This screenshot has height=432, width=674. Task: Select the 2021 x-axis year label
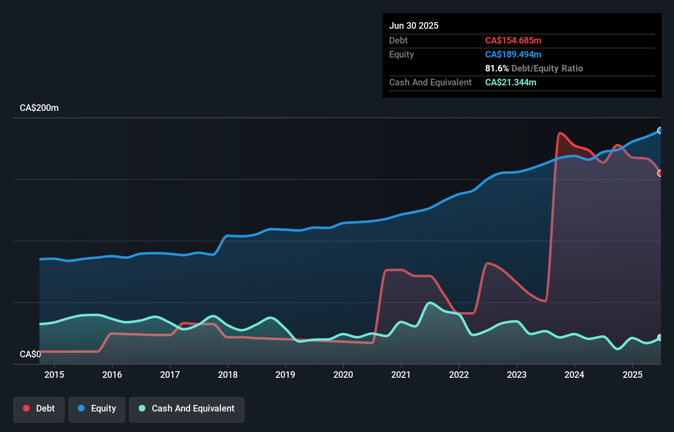click(401, 375)
